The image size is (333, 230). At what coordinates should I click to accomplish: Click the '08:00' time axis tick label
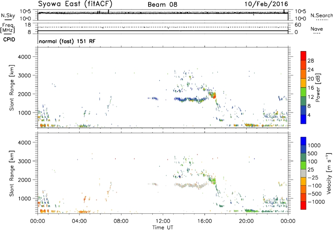pos(121,221)
